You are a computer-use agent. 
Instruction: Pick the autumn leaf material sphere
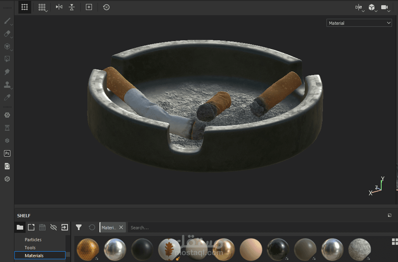(169, 250)
